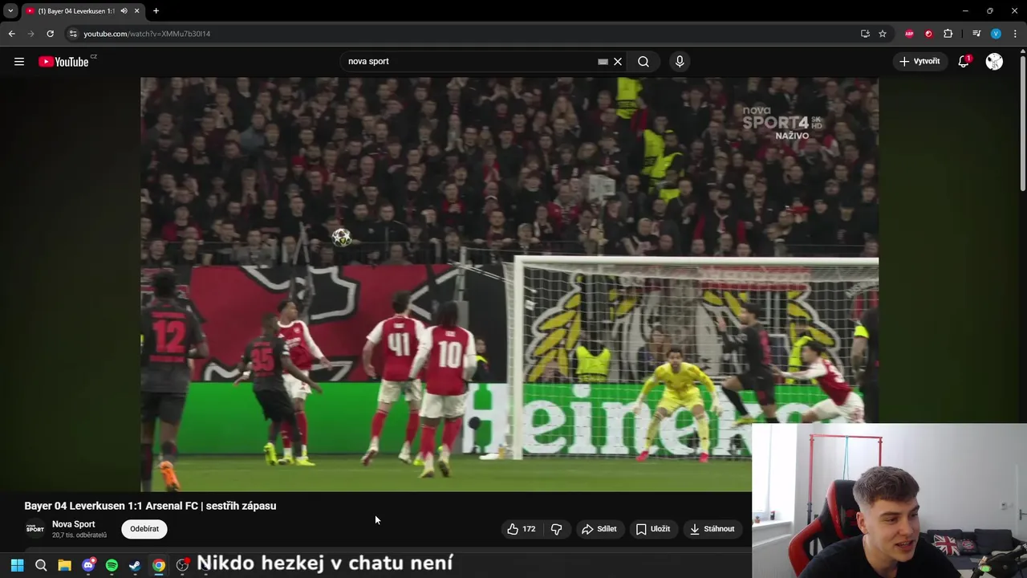View site information icon in address bar
Viewport: 1027px width, 578px height.
(72, 34)
